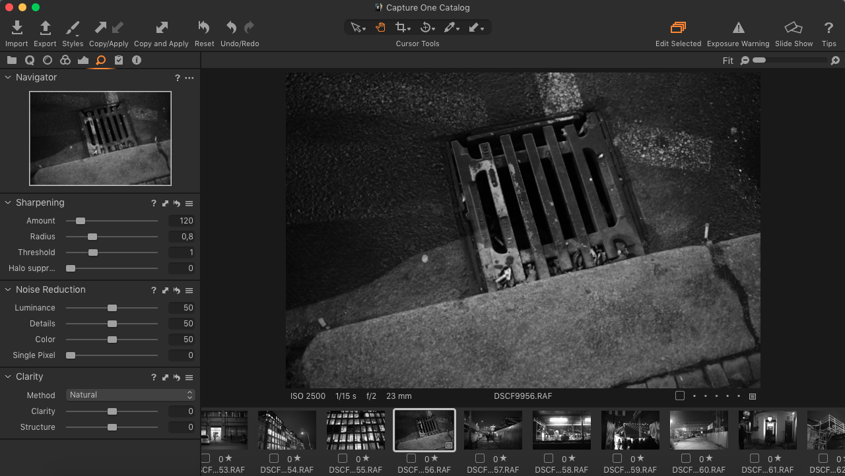The image size is (845, 476).
Task: Tick the checkbox on thumbnail DSCF...57.RAF
Action: coord(479,458)
